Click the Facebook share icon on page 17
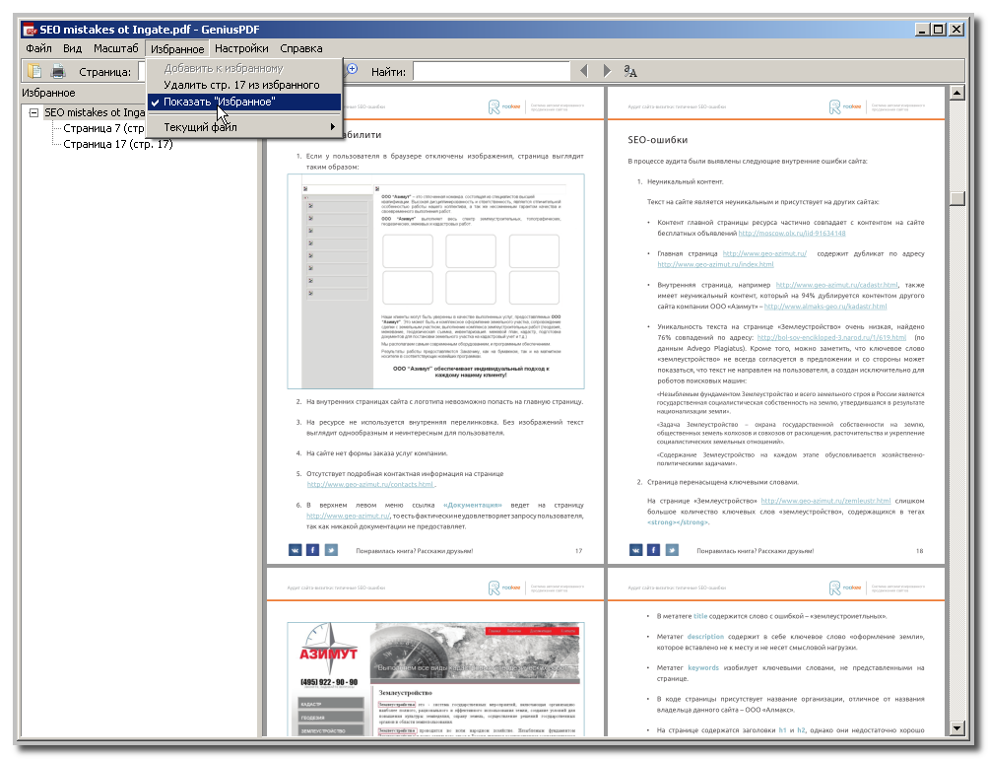Image resolution: width=988 pixels, height=759 pixels. coord(312,550)
